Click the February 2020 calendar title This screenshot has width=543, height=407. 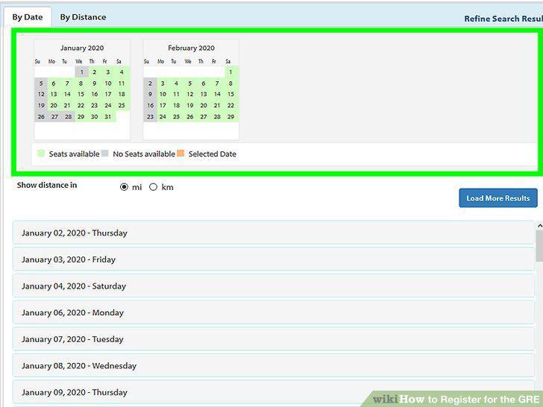click(191, 48)
